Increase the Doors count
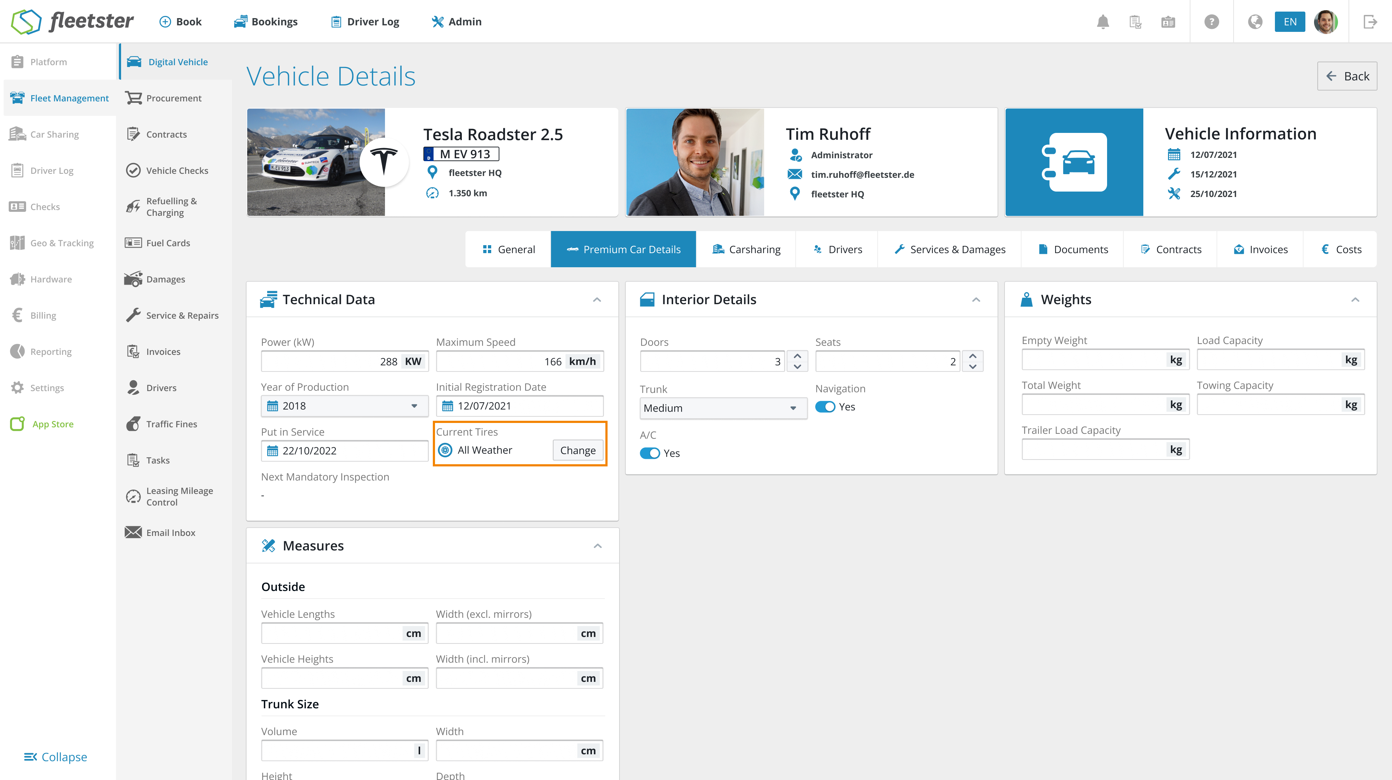The height and width of the screenshot is (780, 1392). pos(797,356)
